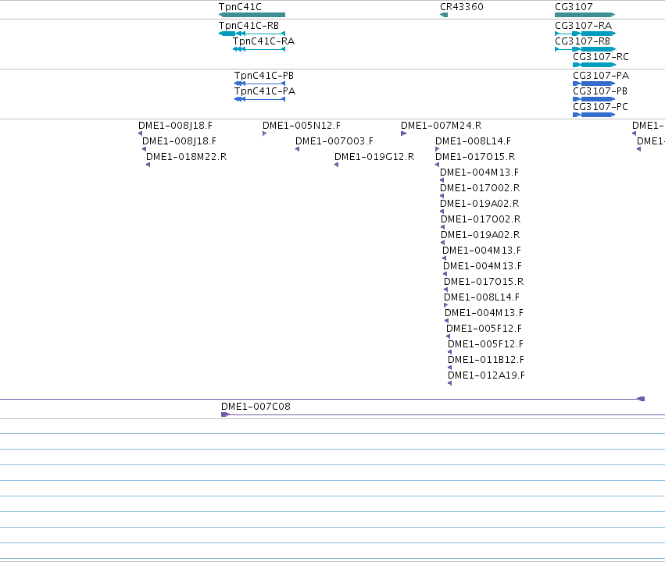Viewport: 665px width, 562px height.
Task: Click the CG3107-PC protein label
Action: point(600,107)
